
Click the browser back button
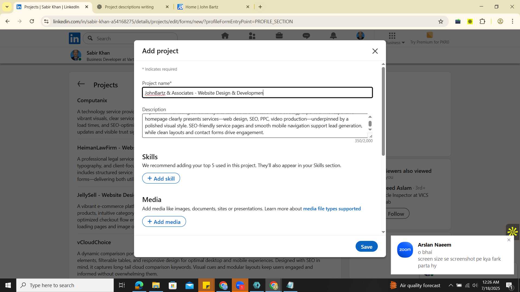pos(7,21)
